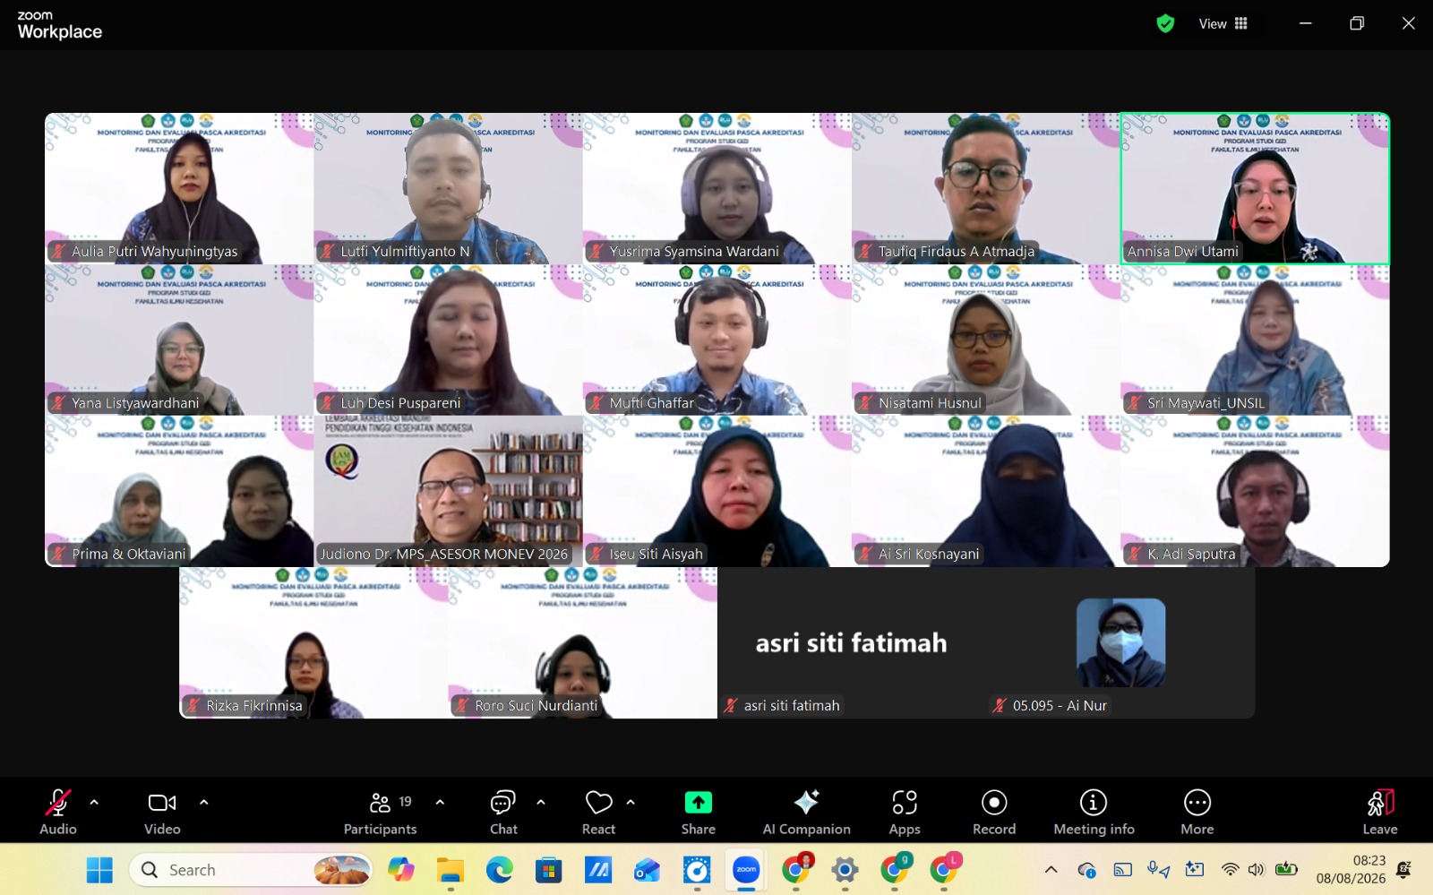Open Meeting info
Screen dimensions: 1433x895
(x=1094, y=813)
